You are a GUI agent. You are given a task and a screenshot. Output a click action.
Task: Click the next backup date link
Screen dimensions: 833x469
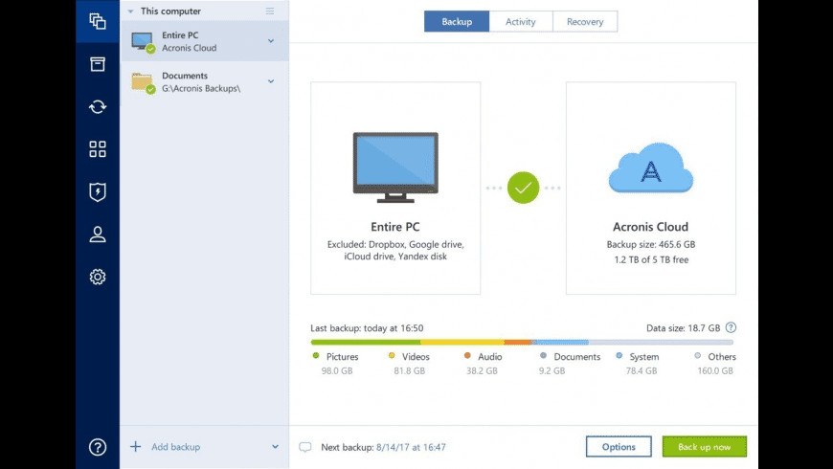click(411, 447)
